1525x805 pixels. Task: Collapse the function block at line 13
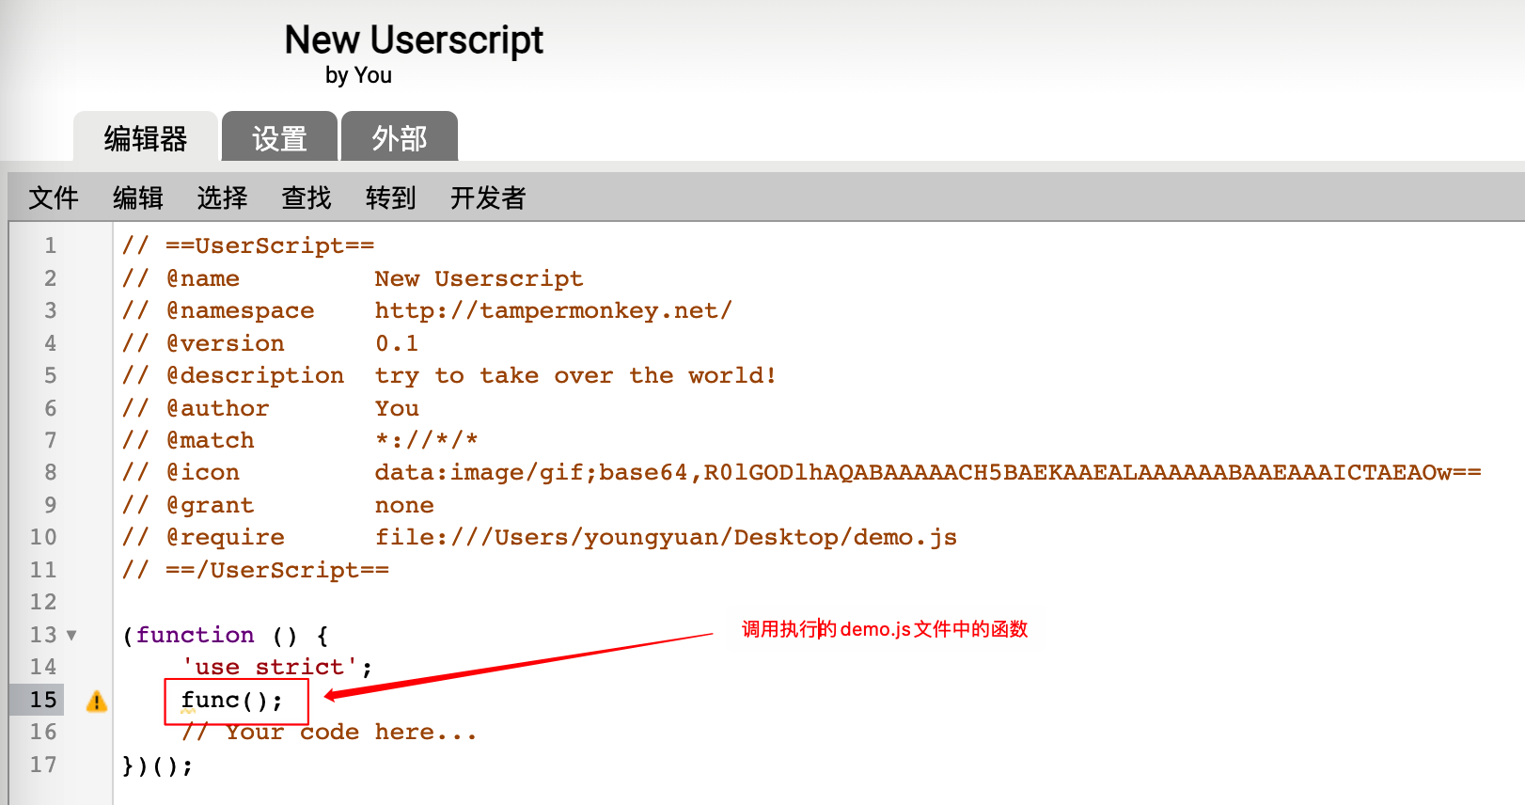tap(71, 636)
